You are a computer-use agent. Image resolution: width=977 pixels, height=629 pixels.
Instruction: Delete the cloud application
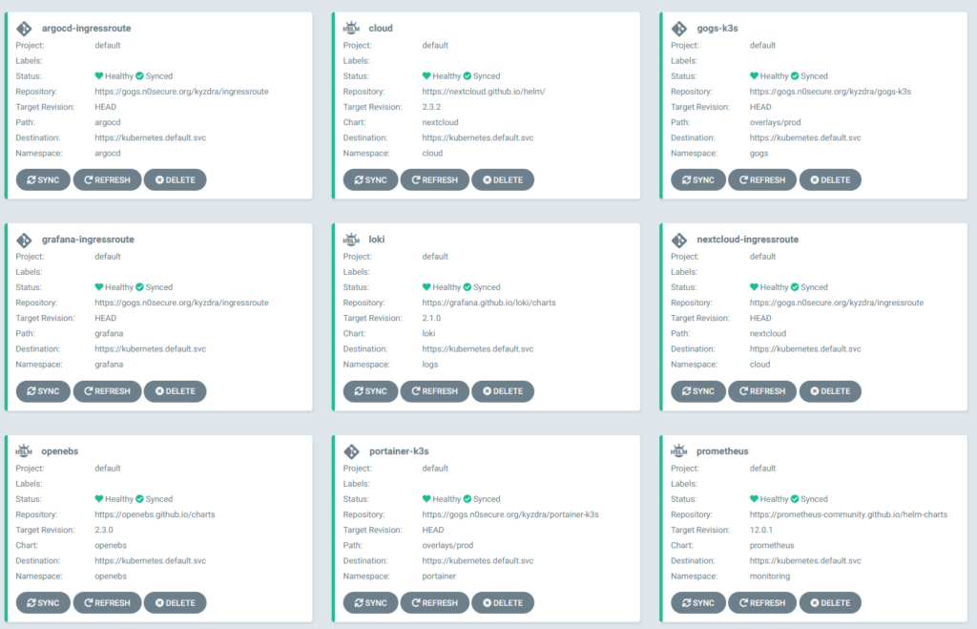[503, 179]
